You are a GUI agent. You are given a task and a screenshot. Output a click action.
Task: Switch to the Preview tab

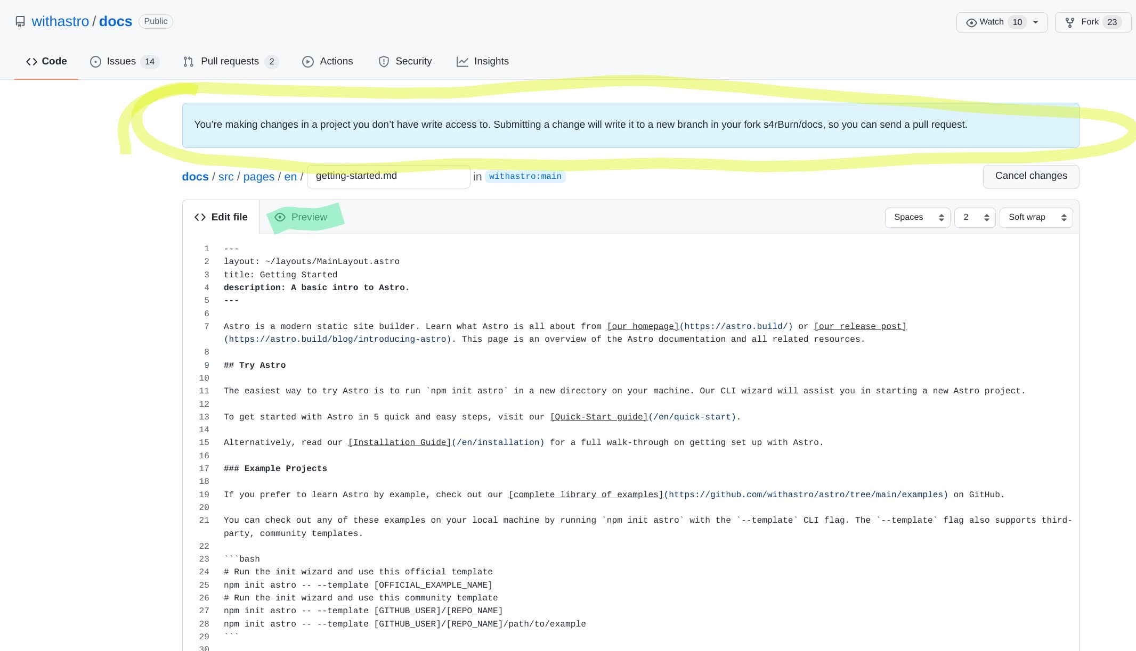(309, 217)
